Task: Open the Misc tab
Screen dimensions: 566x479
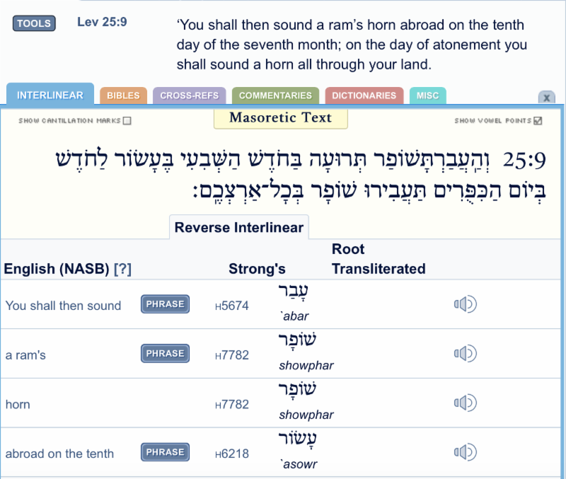Action: point(427,96)
